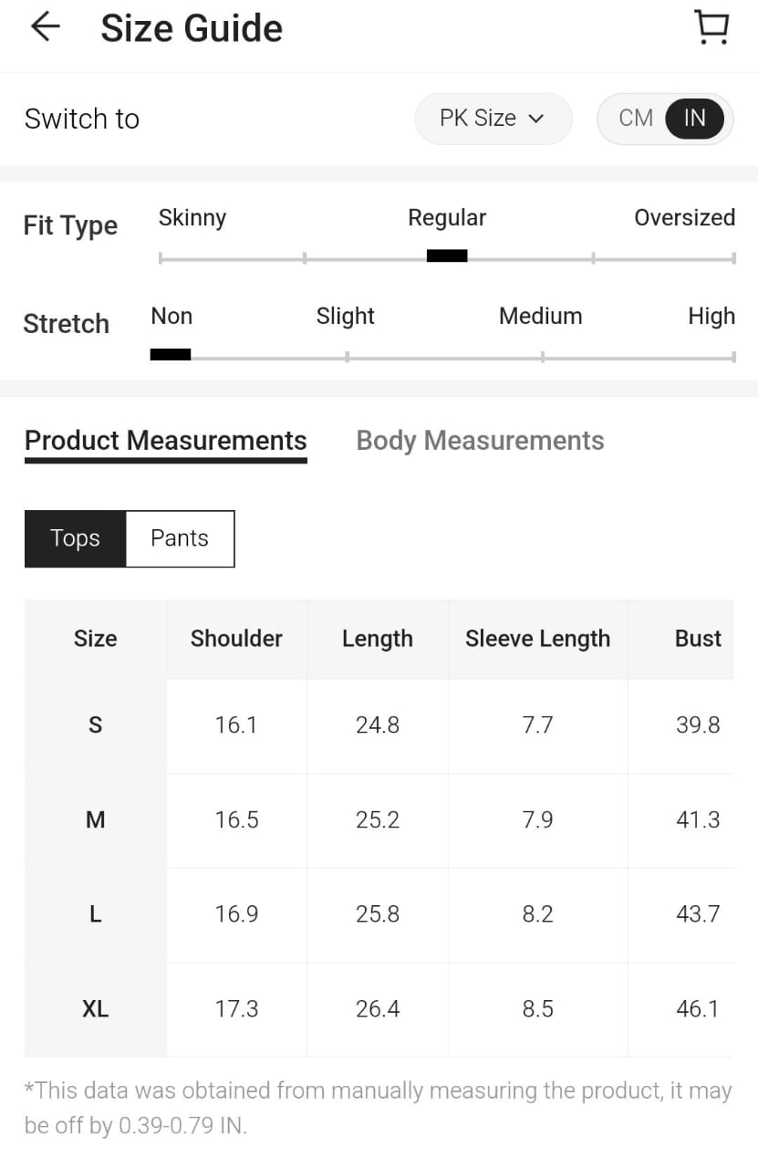Switch units to CM
This screenshot has width=758, height=1168.
tap(635, 119)
